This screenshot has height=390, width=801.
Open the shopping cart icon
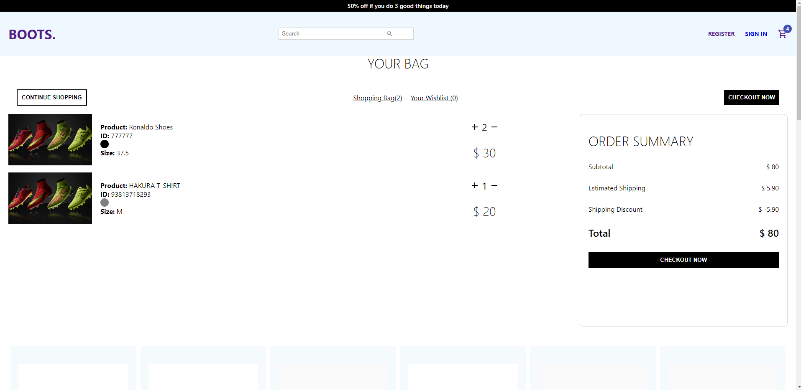pyautogui.click(x=782, y=34)
